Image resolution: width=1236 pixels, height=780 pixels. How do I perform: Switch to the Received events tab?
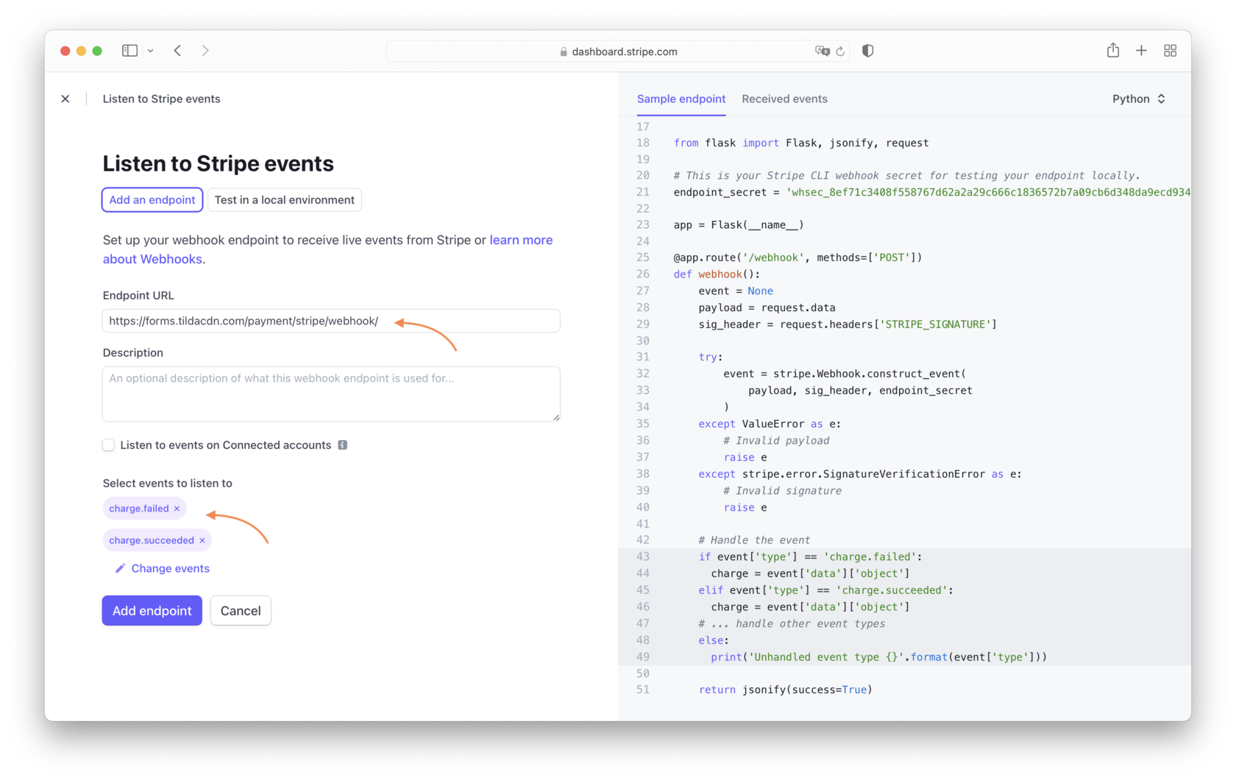784,99
